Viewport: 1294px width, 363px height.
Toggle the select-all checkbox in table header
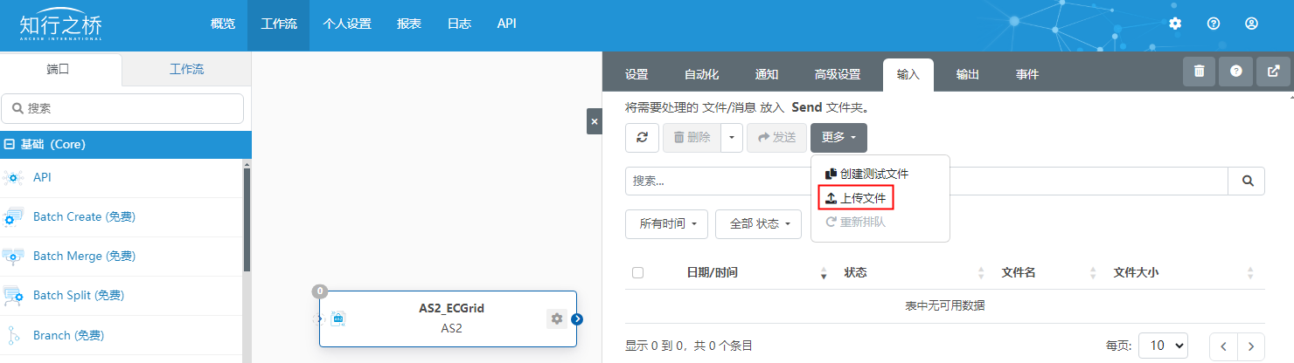tap(637, 272)
